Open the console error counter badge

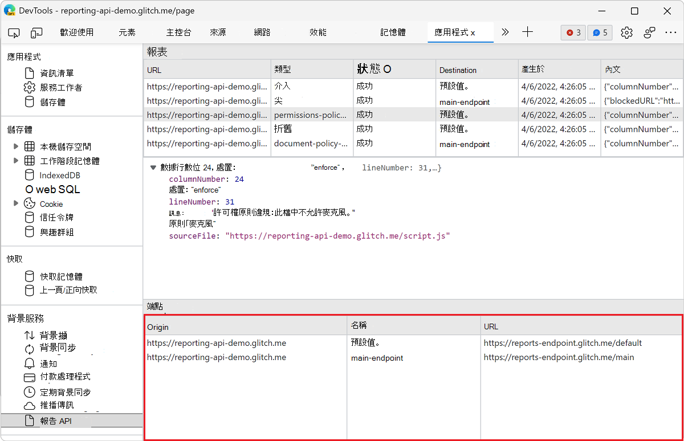point(573,32)
